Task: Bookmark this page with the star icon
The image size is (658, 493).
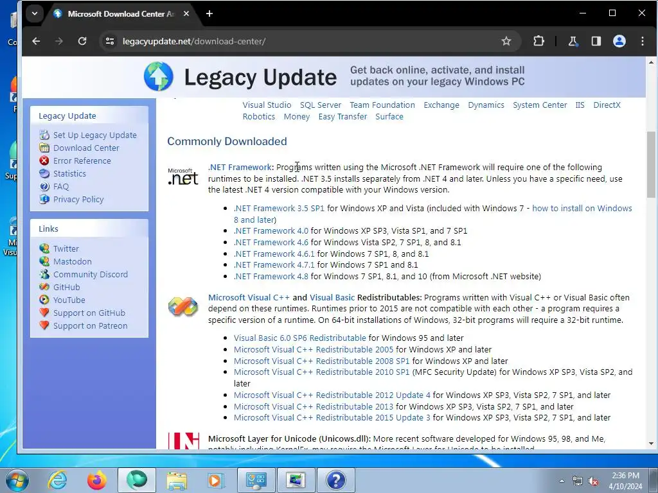Action: click(506, 41)
